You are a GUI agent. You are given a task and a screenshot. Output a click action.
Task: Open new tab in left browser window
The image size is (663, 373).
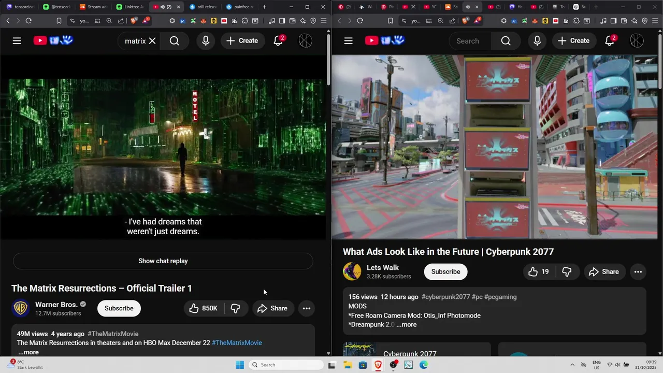264,7
